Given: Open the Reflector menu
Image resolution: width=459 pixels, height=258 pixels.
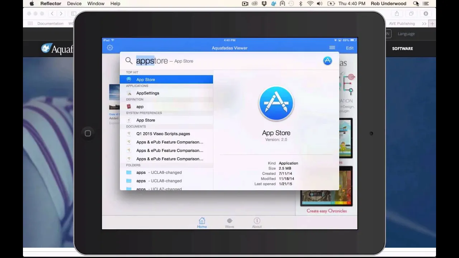Looking at the screenshot, I should click(51, 4).
